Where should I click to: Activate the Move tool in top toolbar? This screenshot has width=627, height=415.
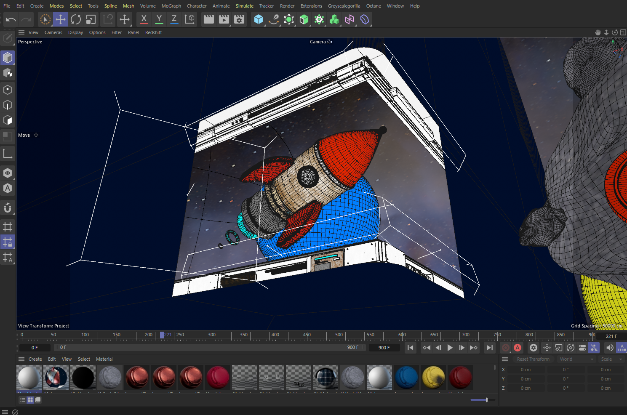point(61,19)
